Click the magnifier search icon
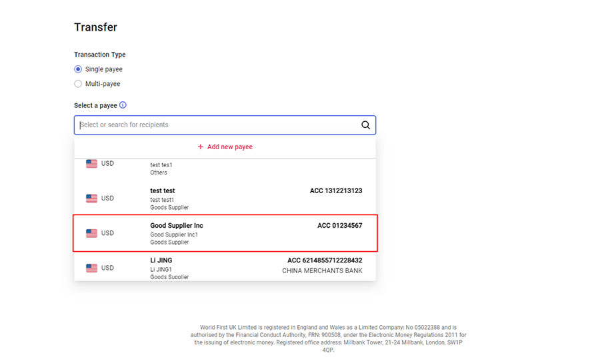 point(365,125)
